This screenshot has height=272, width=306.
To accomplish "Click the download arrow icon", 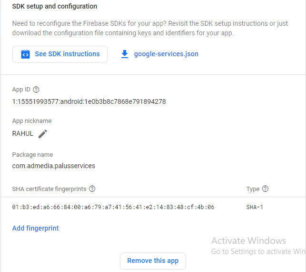I will (x=125, y=54).
